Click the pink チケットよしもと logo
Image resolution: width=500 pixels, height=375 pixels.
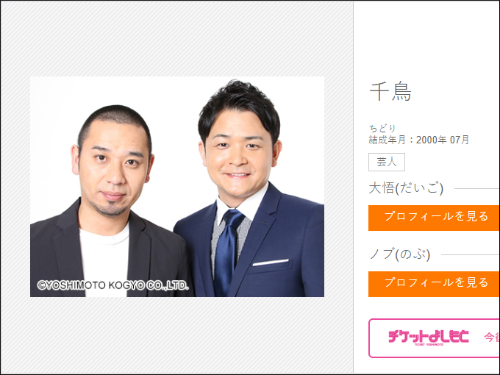[x=428, y=337]
